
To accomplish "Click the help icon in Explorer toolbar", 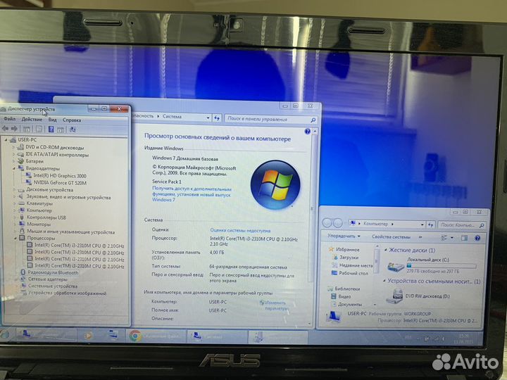I will tap(477, 239).
